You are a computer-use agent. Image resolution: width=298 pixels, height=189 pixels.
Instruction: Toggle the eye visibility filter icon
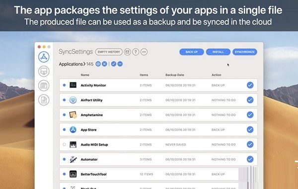pos(98,64)
